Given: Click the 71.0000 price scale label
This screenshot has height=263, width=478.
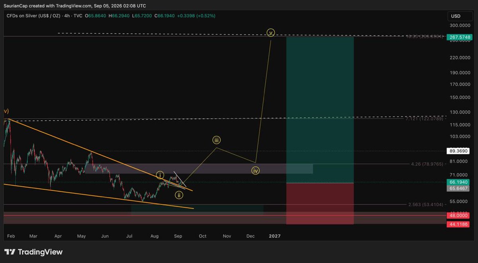Looking at the screenshot, I should pyautogui.click(x=458, y=175).
